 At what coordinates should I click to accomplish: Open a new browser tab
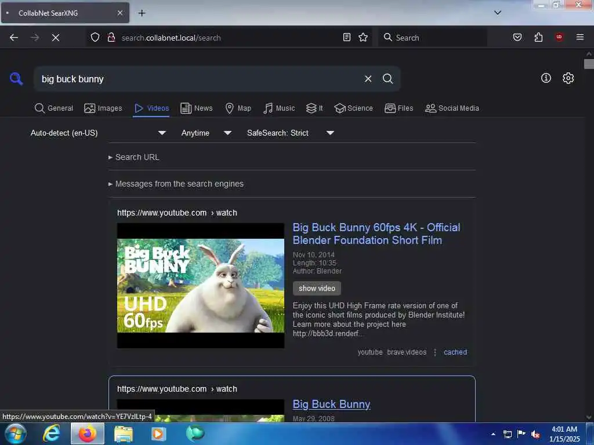(x=142, y=13)
